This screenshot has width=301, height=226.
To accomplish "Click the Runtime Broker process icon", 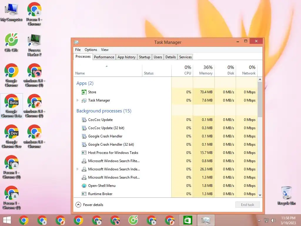I will tap(84, 194).
